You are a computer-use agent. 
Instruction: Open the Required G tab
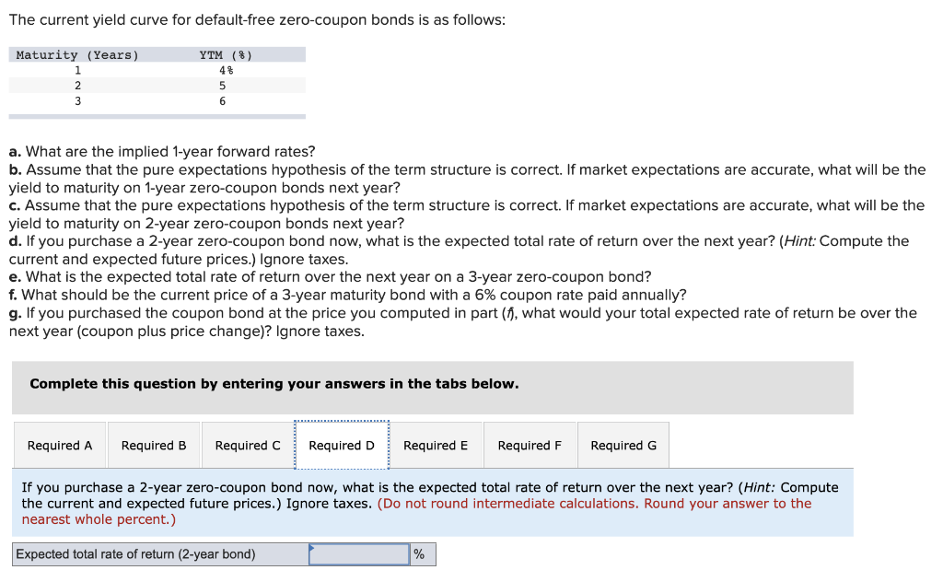tap(623, 445)
